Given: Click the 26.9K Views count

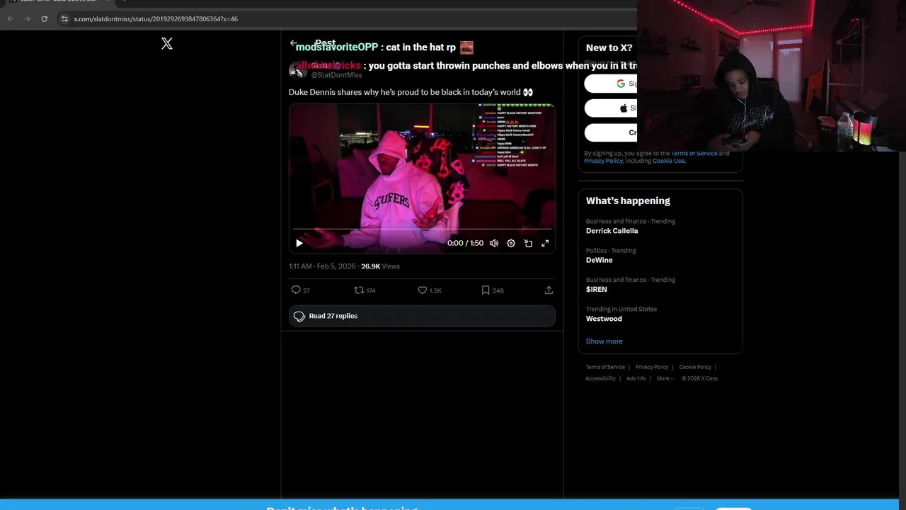Looking at the screenshot, I should click(x=380, y=266).
